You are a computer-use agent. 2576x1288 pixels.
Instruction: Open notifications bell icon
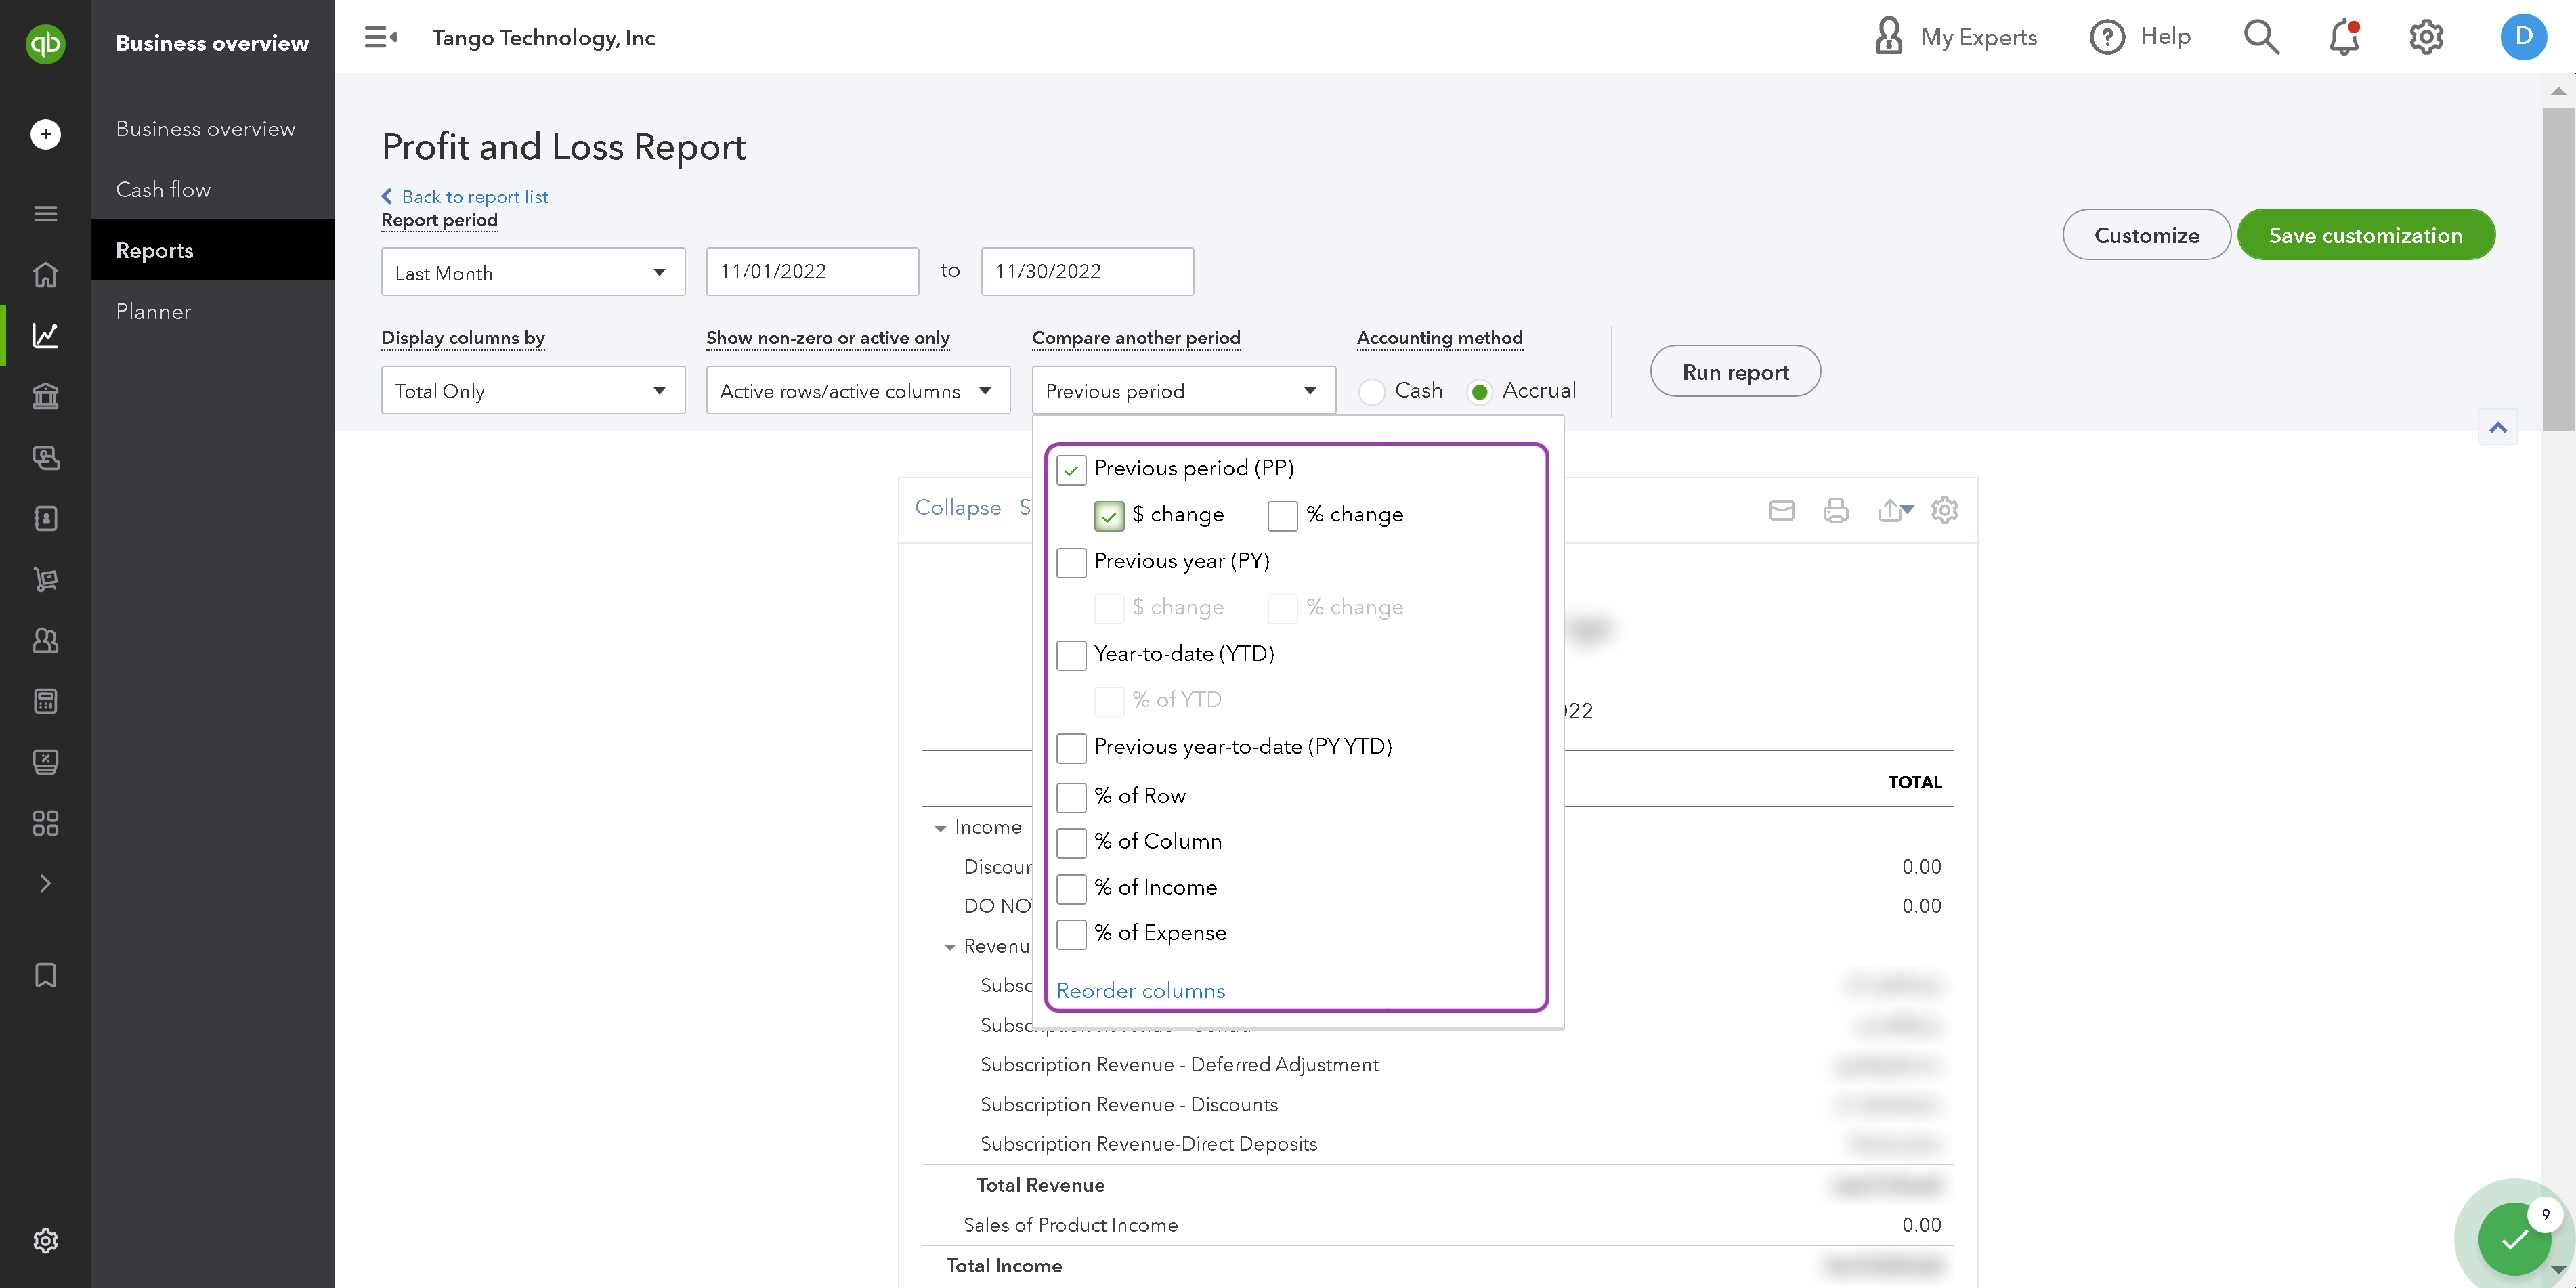2344,37
